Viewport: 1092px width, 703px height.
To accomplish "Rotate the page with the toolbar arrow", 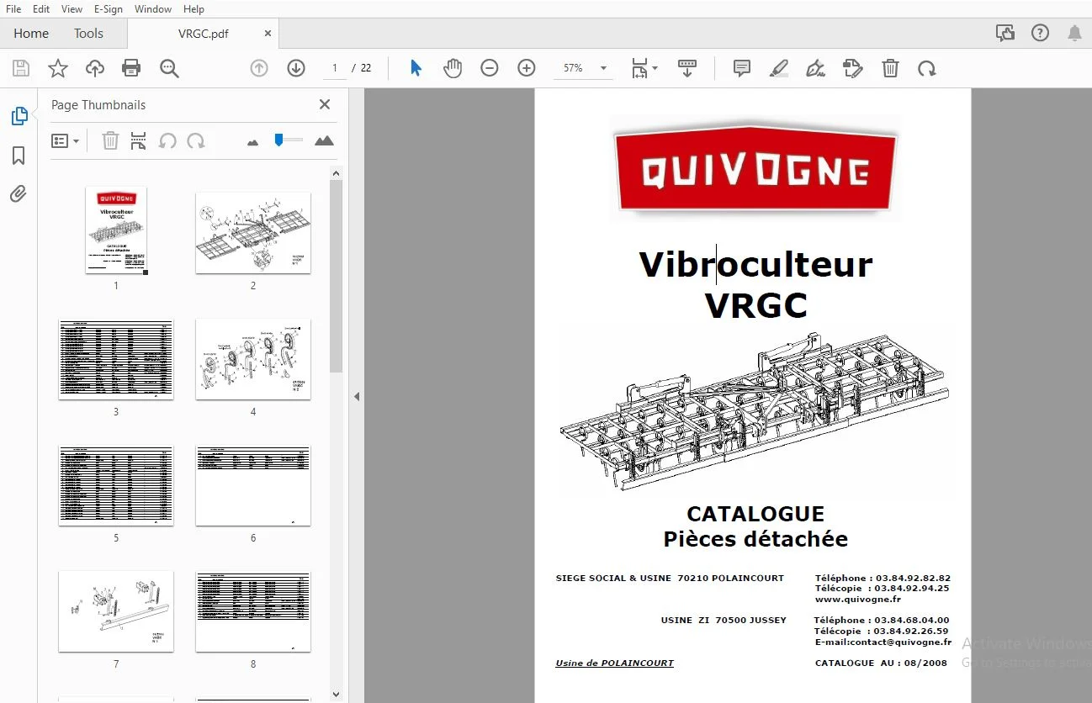I will click(927, 68).
